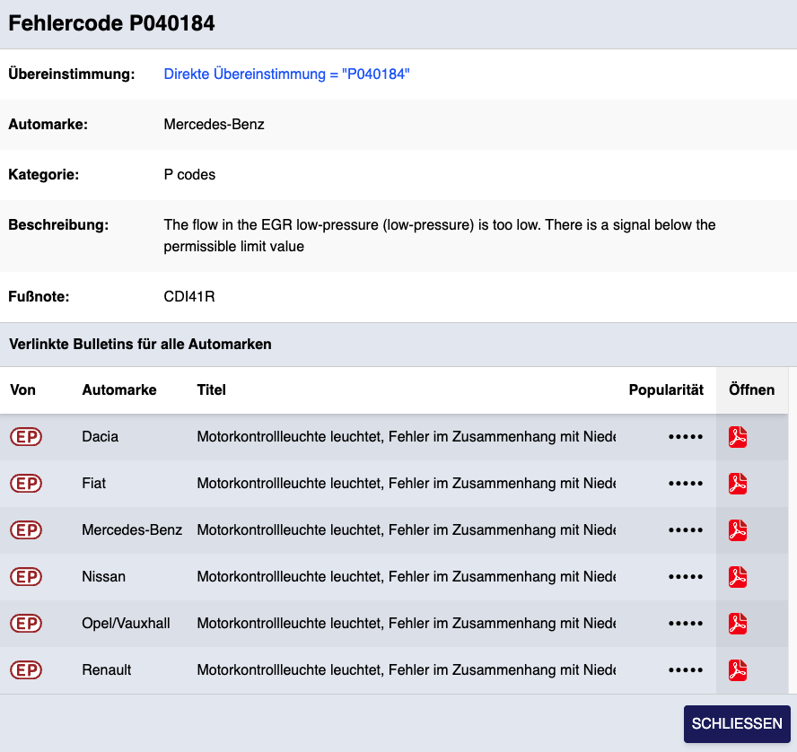Click the EP logo in Fiat row
This screenshot has width=797, height=752.
pyautogui.click(x=26, y=484)
